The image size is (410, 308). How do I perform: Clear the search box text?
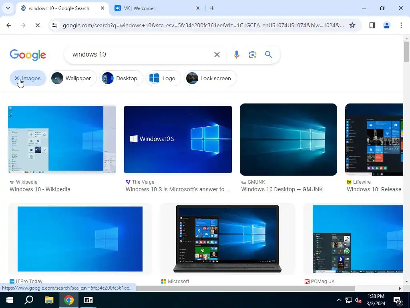[x=217, y=55]
